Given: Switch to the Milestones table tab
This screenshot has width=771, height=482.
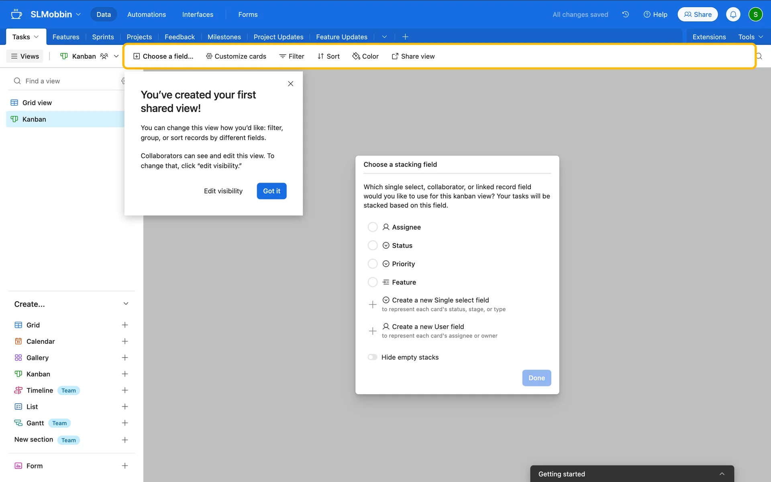Looking at the screenshot, I should [224, 37].
